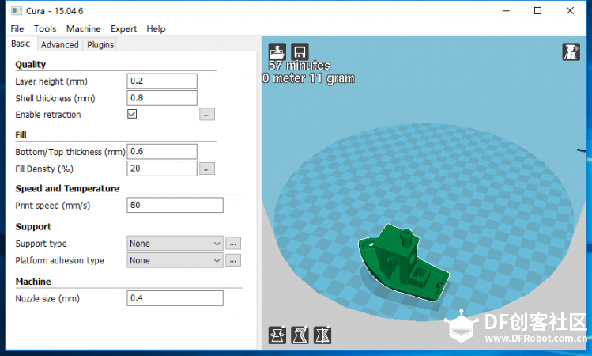This screenshot has width=592, height=356.
Task: Open retraction settings ellipsis button
Action: coord(207,115)
